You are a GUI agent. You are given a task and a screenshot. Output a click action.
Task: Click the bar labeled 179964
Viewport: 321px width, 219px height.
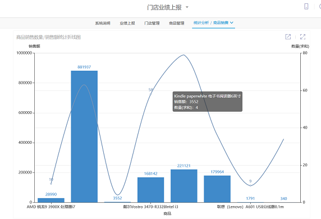(217, 189)
